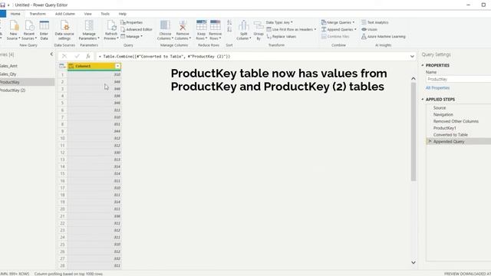Click the Enter Data icon
Viewport: 491px width, 276px height.
point(44,25)
